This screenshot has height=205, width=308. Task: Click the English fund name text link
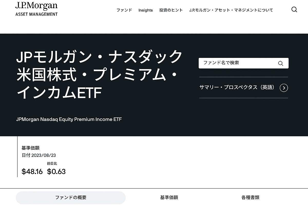point(69,119)
